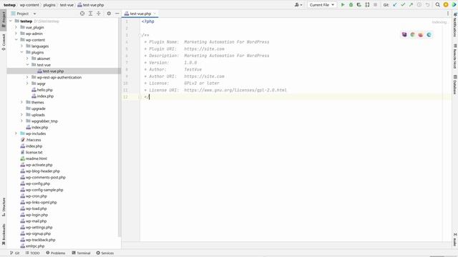
Task: Collapse all in Project panel icon
Action: pyautogui.click(x=99, y=14)
